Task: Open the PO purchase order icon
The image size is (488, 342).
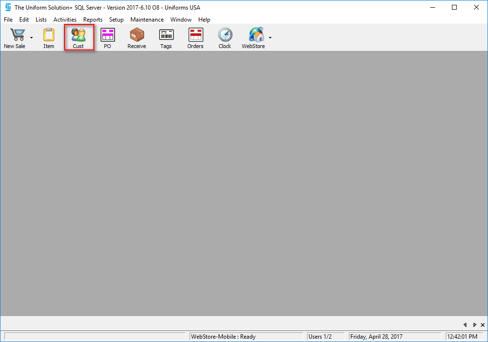Action: (107, 35)
